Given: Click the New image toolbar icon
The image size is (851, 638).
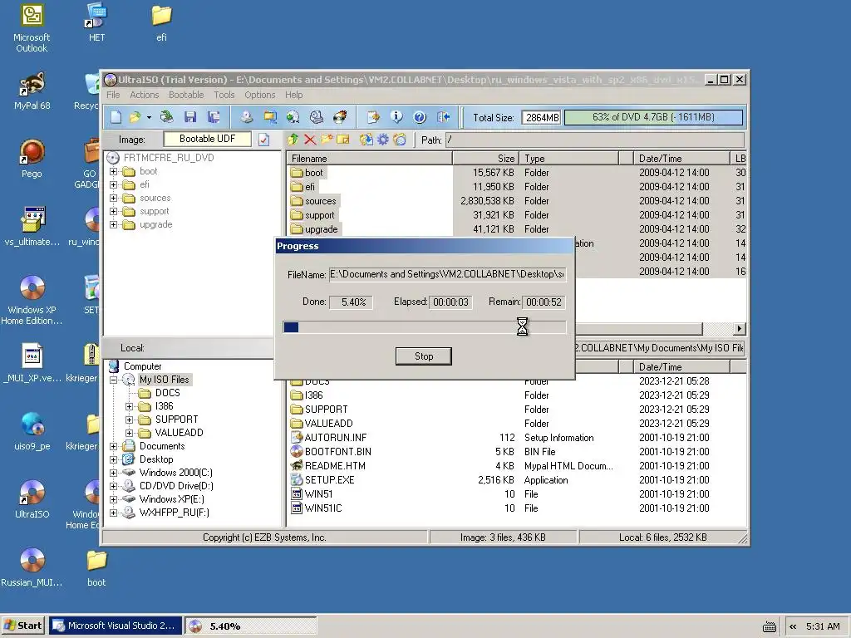Looking at the screenshot, I should (x=116, y=116).
